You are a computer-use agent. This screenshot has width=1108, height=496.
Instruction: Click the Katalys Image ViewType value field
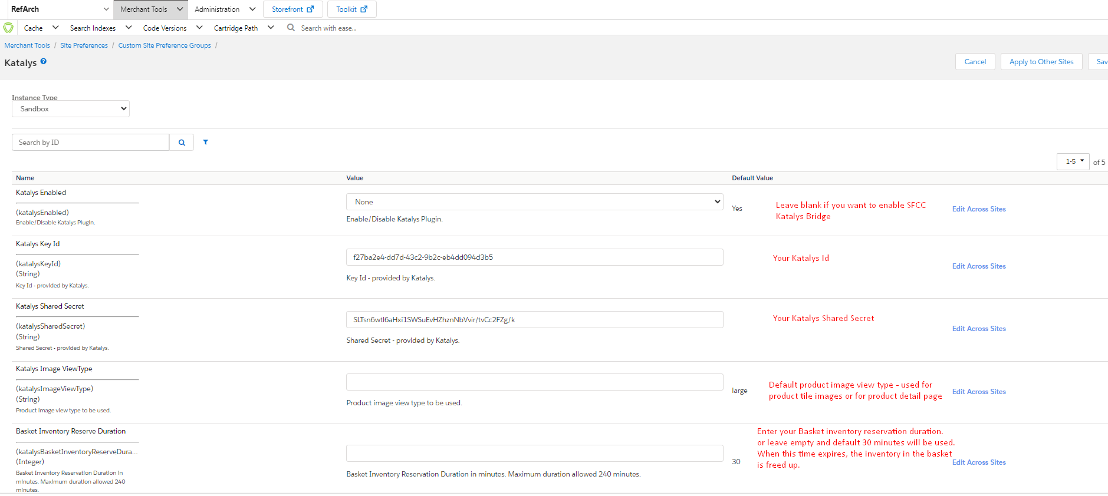pos(534,382)
